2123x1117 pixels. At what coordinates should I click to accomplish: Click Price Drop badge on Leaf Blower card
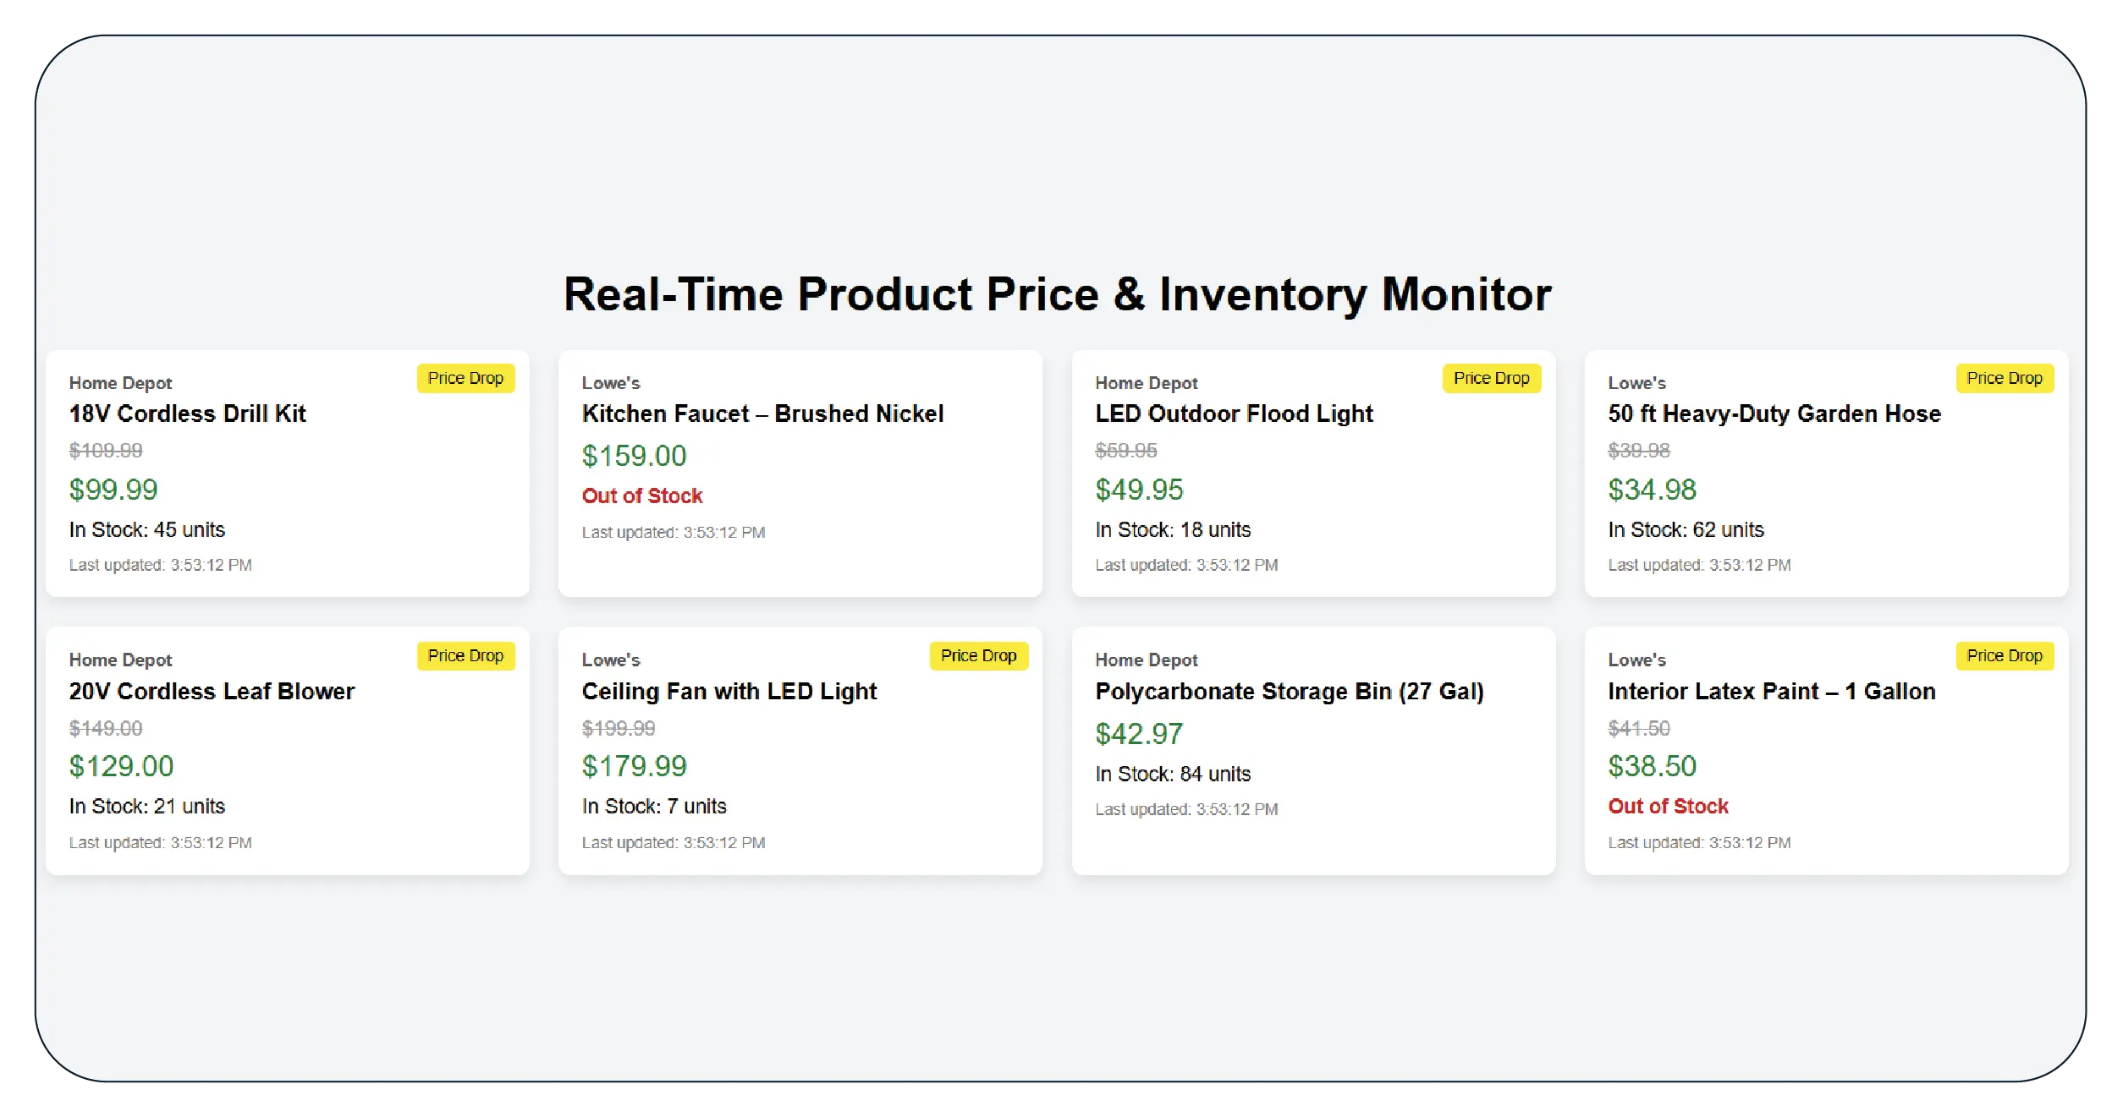[465, 655]
